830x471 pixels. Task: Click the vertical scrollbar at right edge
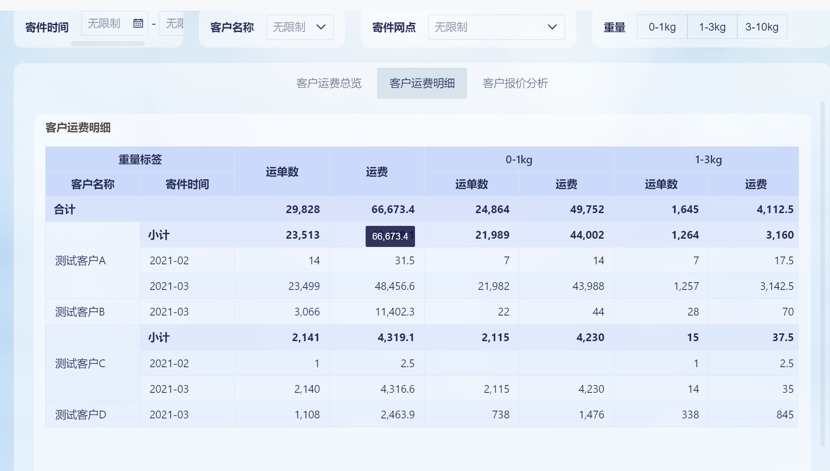tap(823, 274)
